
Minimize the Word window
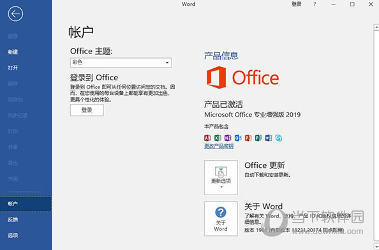[334, 4]
